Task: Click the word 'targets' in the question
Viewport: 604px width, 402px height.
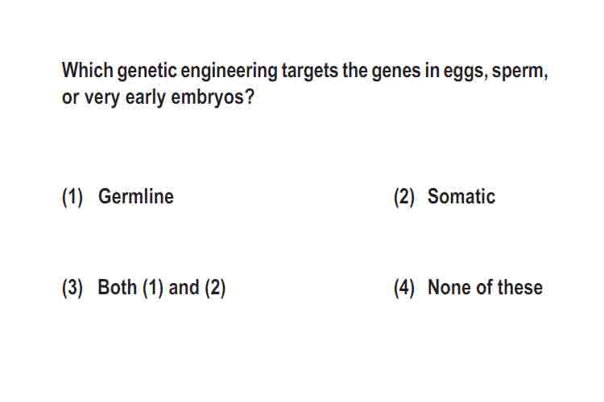Action: pos(310,72)
